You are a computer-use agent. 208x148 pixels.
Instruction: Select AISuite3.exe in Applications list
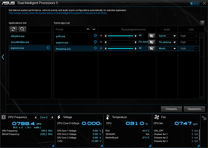click(x=30, y=36)
